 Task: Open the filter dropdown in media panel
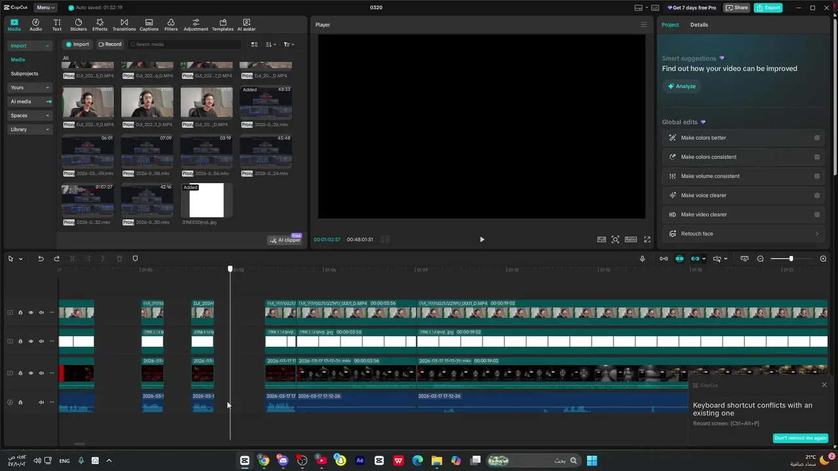(x=289, y=44)
